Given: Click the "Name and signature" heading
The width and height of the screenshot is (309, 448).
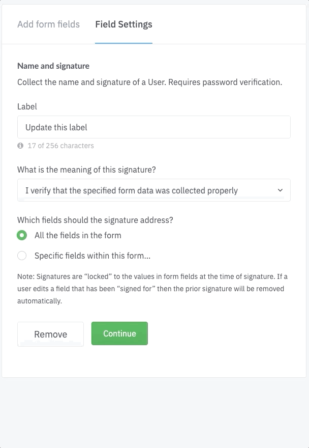Looking at the screenshot, I should (x=53, y=66).
